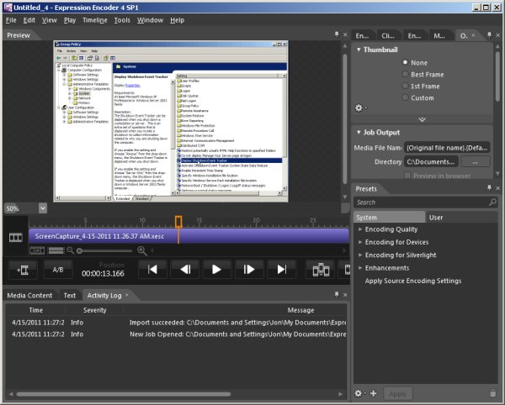Click the partially visible device icon at transport edge
Viewport: 505px width, 405px height.
pyautogui.click(x=347, y=270)
